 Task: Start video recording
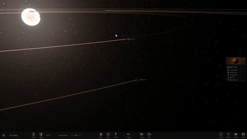(236, 135)
